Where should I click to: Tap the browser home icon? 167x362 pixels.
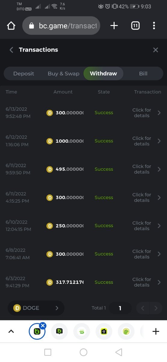click(x=11, y=26)
